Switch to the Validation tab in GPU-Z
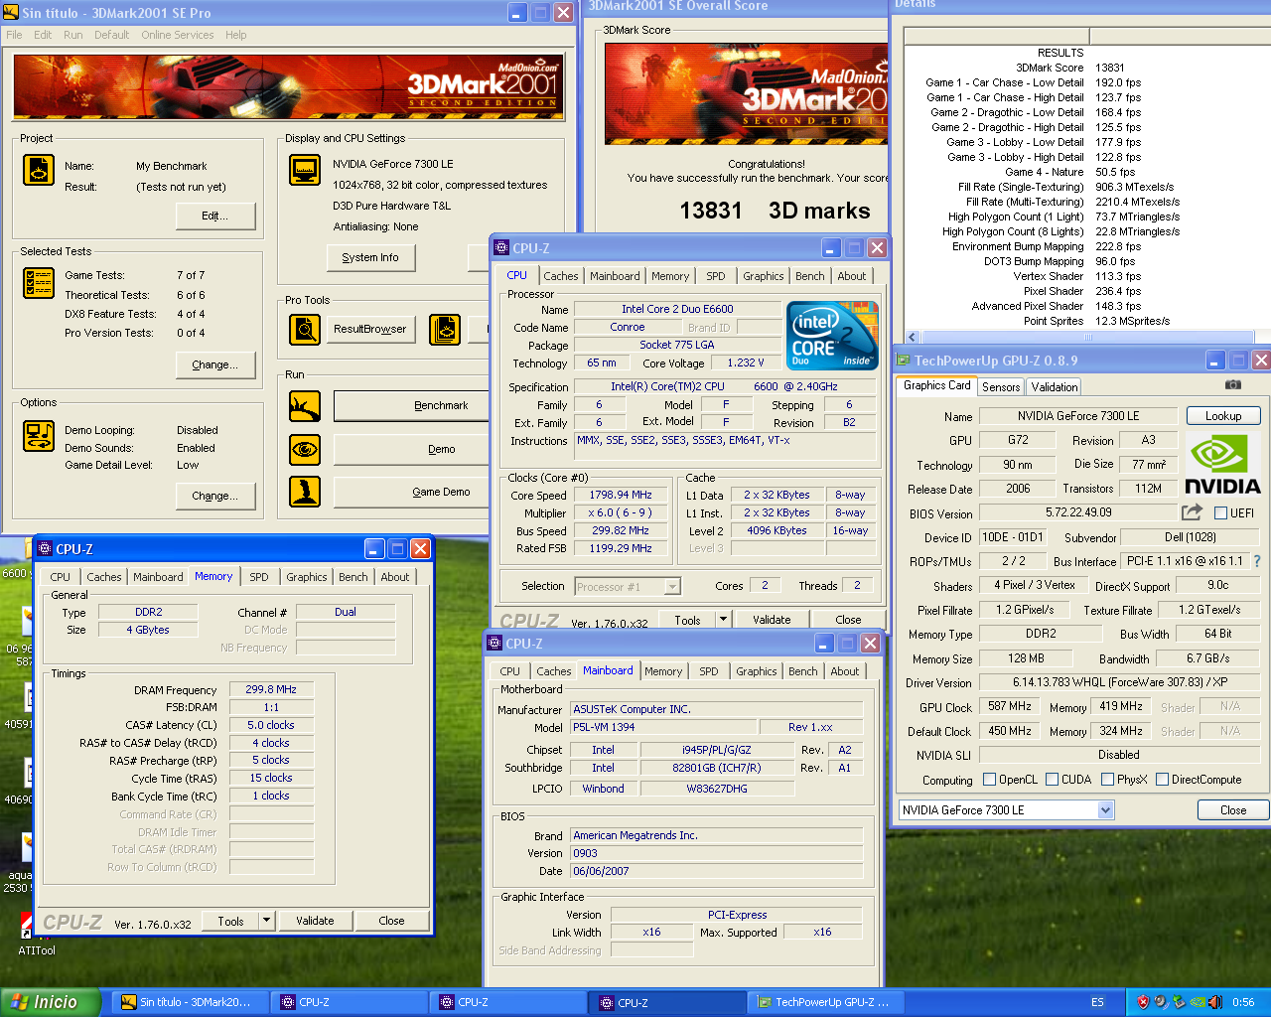Image resolution: width=1271 pixels, height=1017 pixels. tap(1054, 386)
